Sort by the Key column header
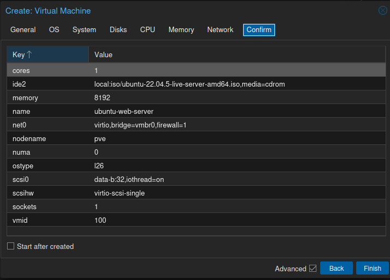 pos(47,54)
